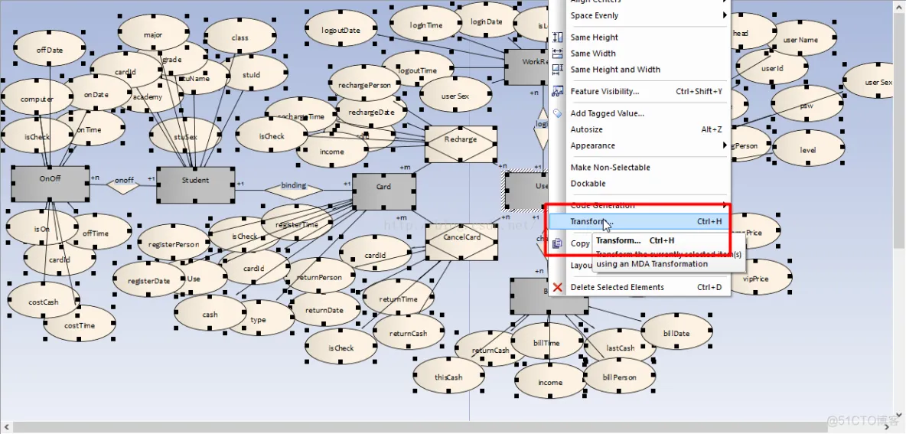Click the red X Delete Selected Elements icon
Viewport: 906px width, 434px height.
[558, 287]
